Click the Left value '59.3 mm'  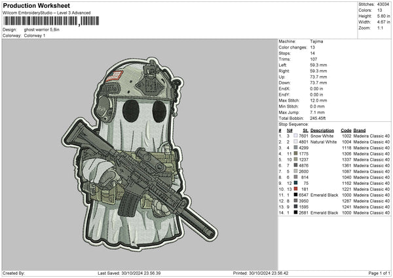coord(318,65)
